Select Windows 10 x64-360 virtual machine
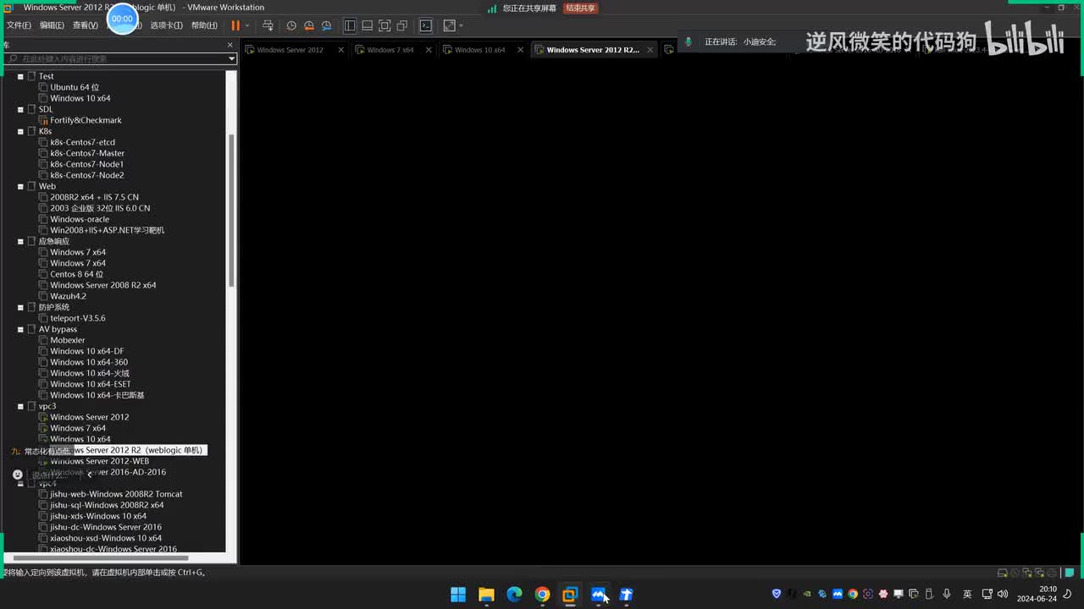Viewport: 1084px width, 609px height. point(89,362)
